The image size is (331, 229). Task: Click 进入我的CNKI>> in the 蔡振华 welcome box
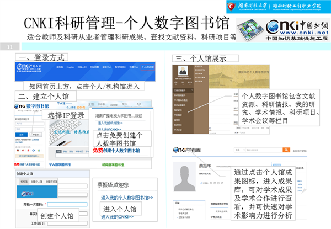[x=117, y=217]
